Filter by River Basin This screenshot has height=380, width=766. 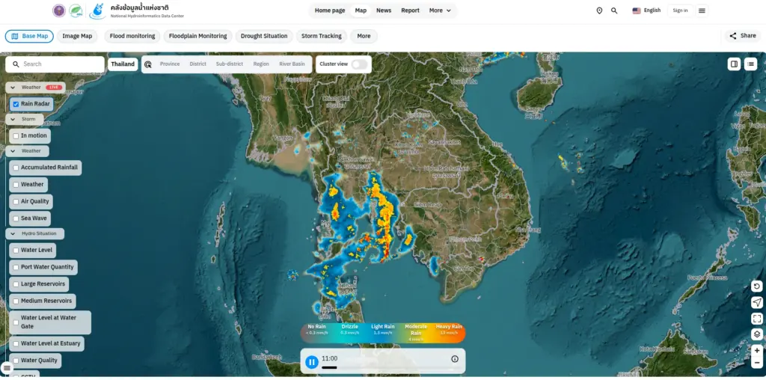292,64
